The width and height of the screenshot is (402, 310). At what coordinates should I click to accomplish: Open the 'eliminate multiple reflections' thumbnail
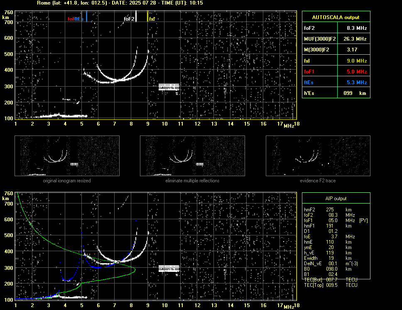click(192, 156)
